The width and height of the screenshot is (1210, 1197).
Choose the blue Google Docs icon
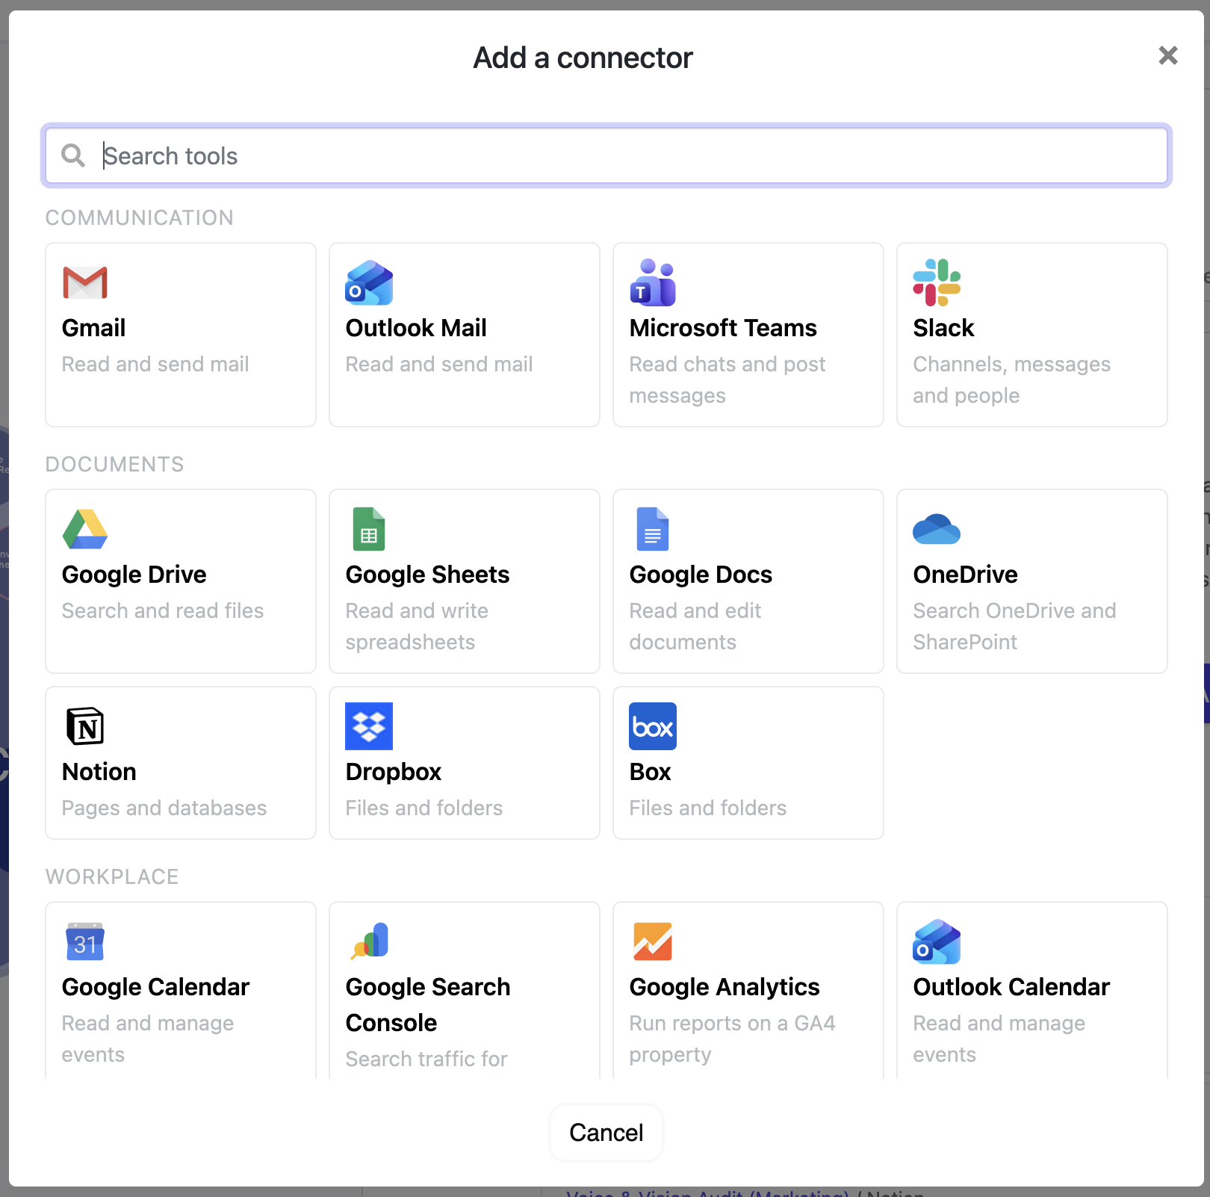(653, 529)
